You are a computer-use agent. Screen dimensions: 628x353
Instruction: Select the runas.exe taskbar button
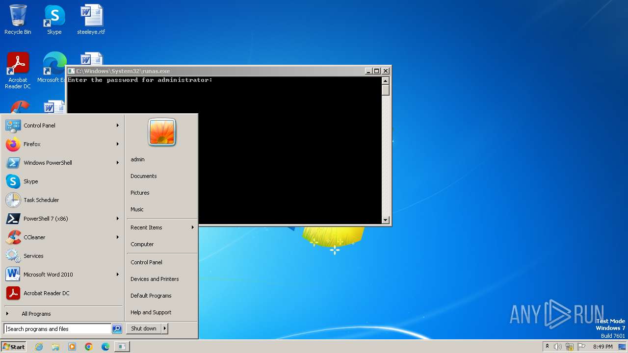[x=122, y=347]
